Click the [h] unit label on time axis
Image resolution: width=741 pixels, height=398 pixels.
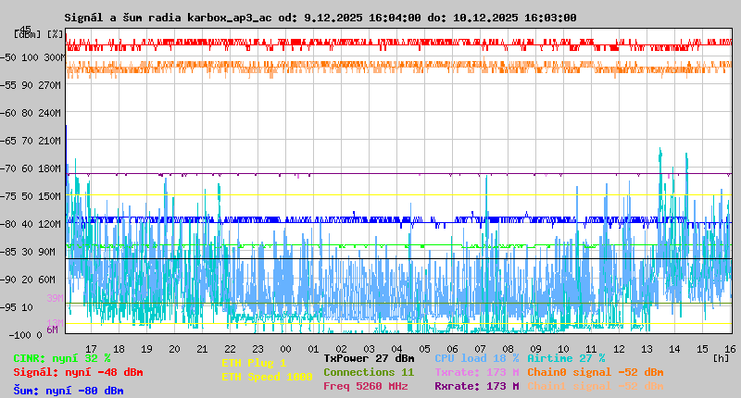[x=721, y=357]
